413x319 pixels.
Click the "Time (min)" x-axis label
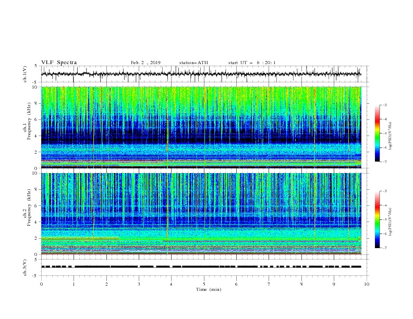(209, 289)
